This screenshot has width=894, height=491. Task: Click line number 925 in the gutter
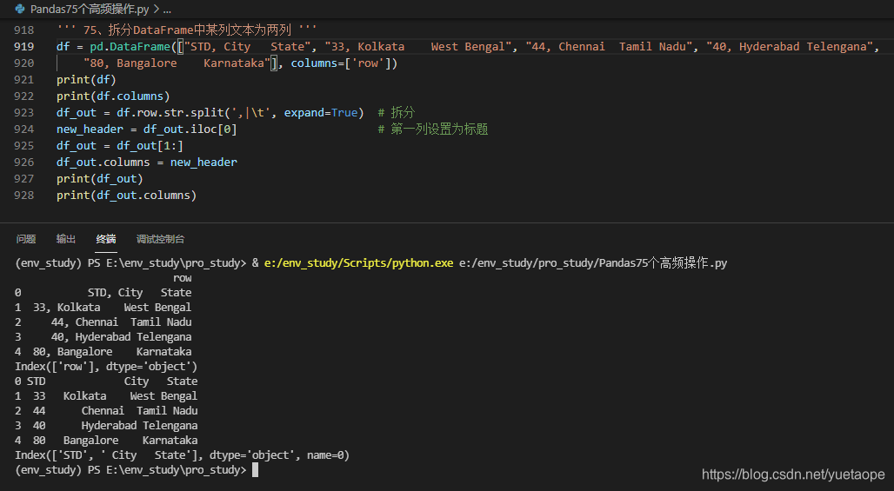click(24, 145)
